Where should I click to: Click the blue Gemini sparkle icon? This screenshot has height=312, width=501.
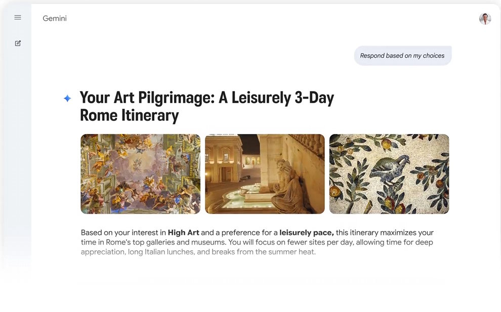[67, 99]
